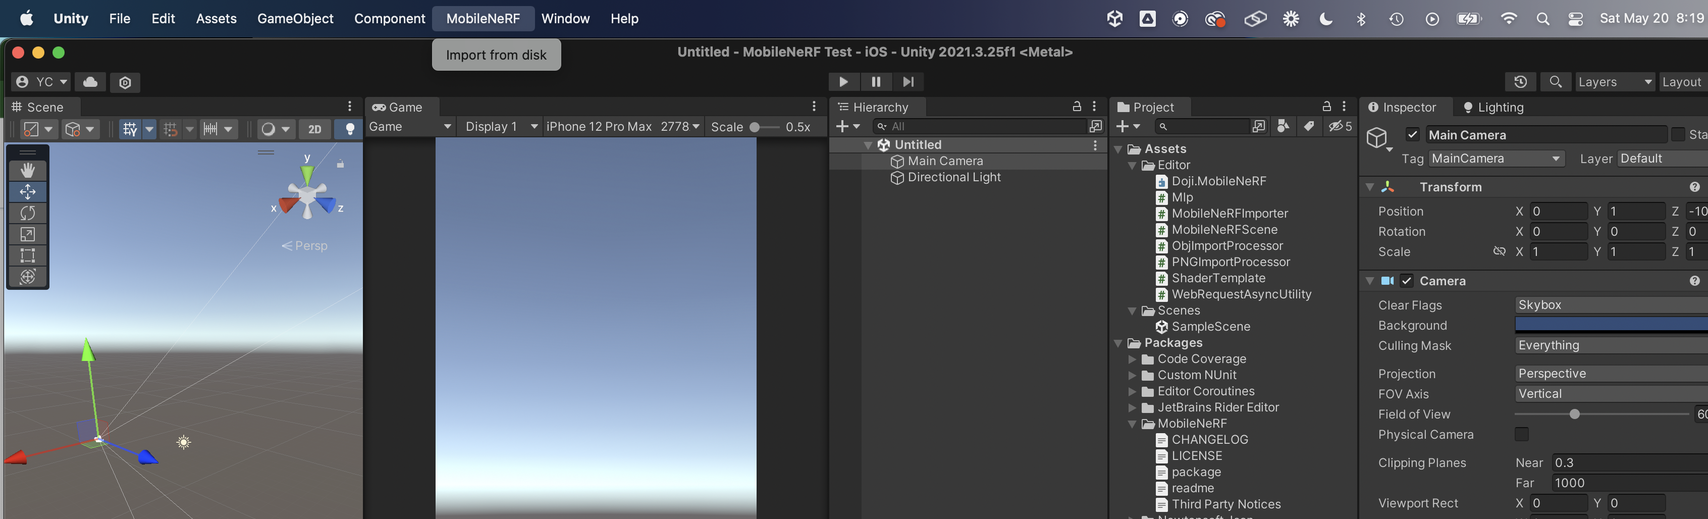Screen dimensions: 1708x519
Task: Open the GameObject menu
Action: click(x=295, y=19)
